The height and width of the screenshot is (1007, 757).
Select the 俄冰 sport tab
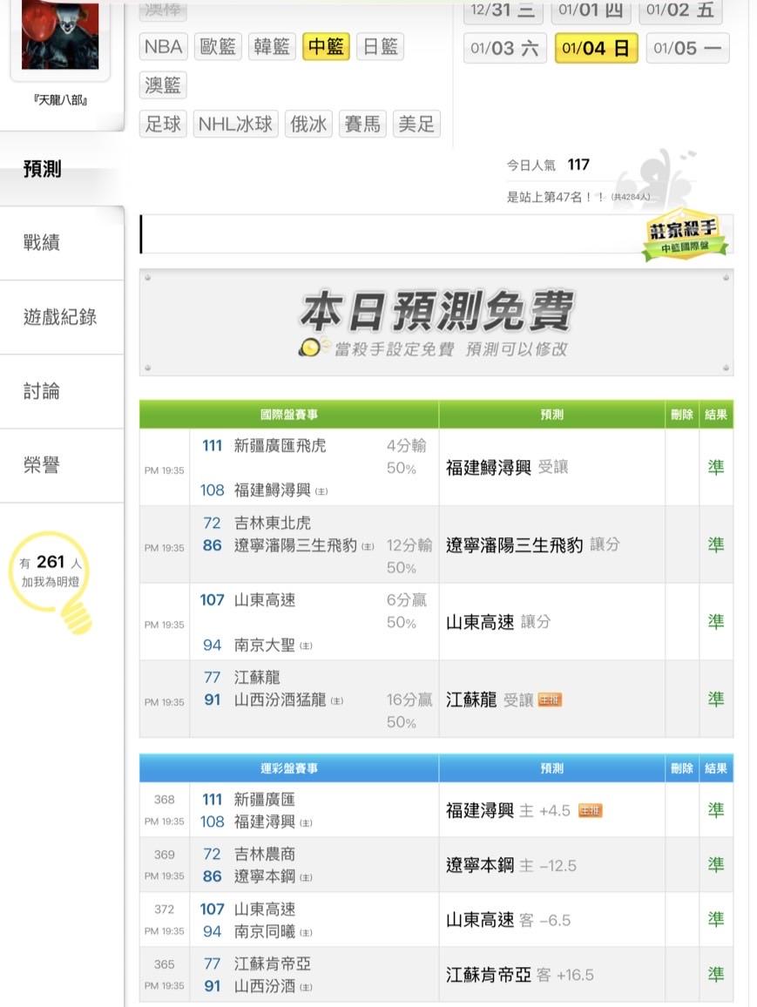(x=309, y=124)
